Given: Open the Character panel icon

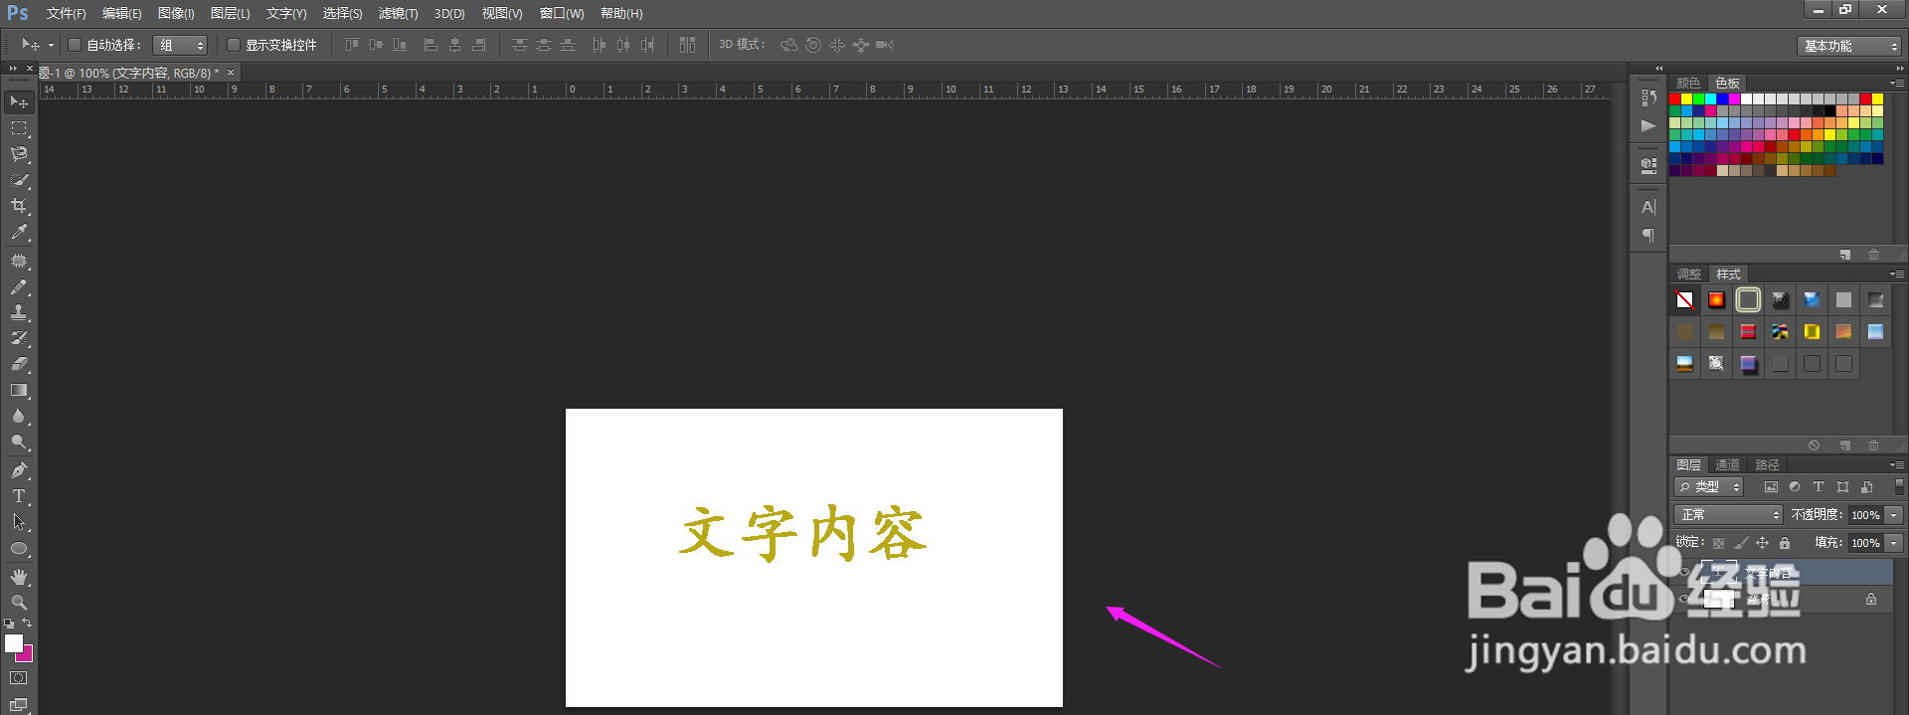Looking at the screenshot, I should click(x=1649, y=207).
